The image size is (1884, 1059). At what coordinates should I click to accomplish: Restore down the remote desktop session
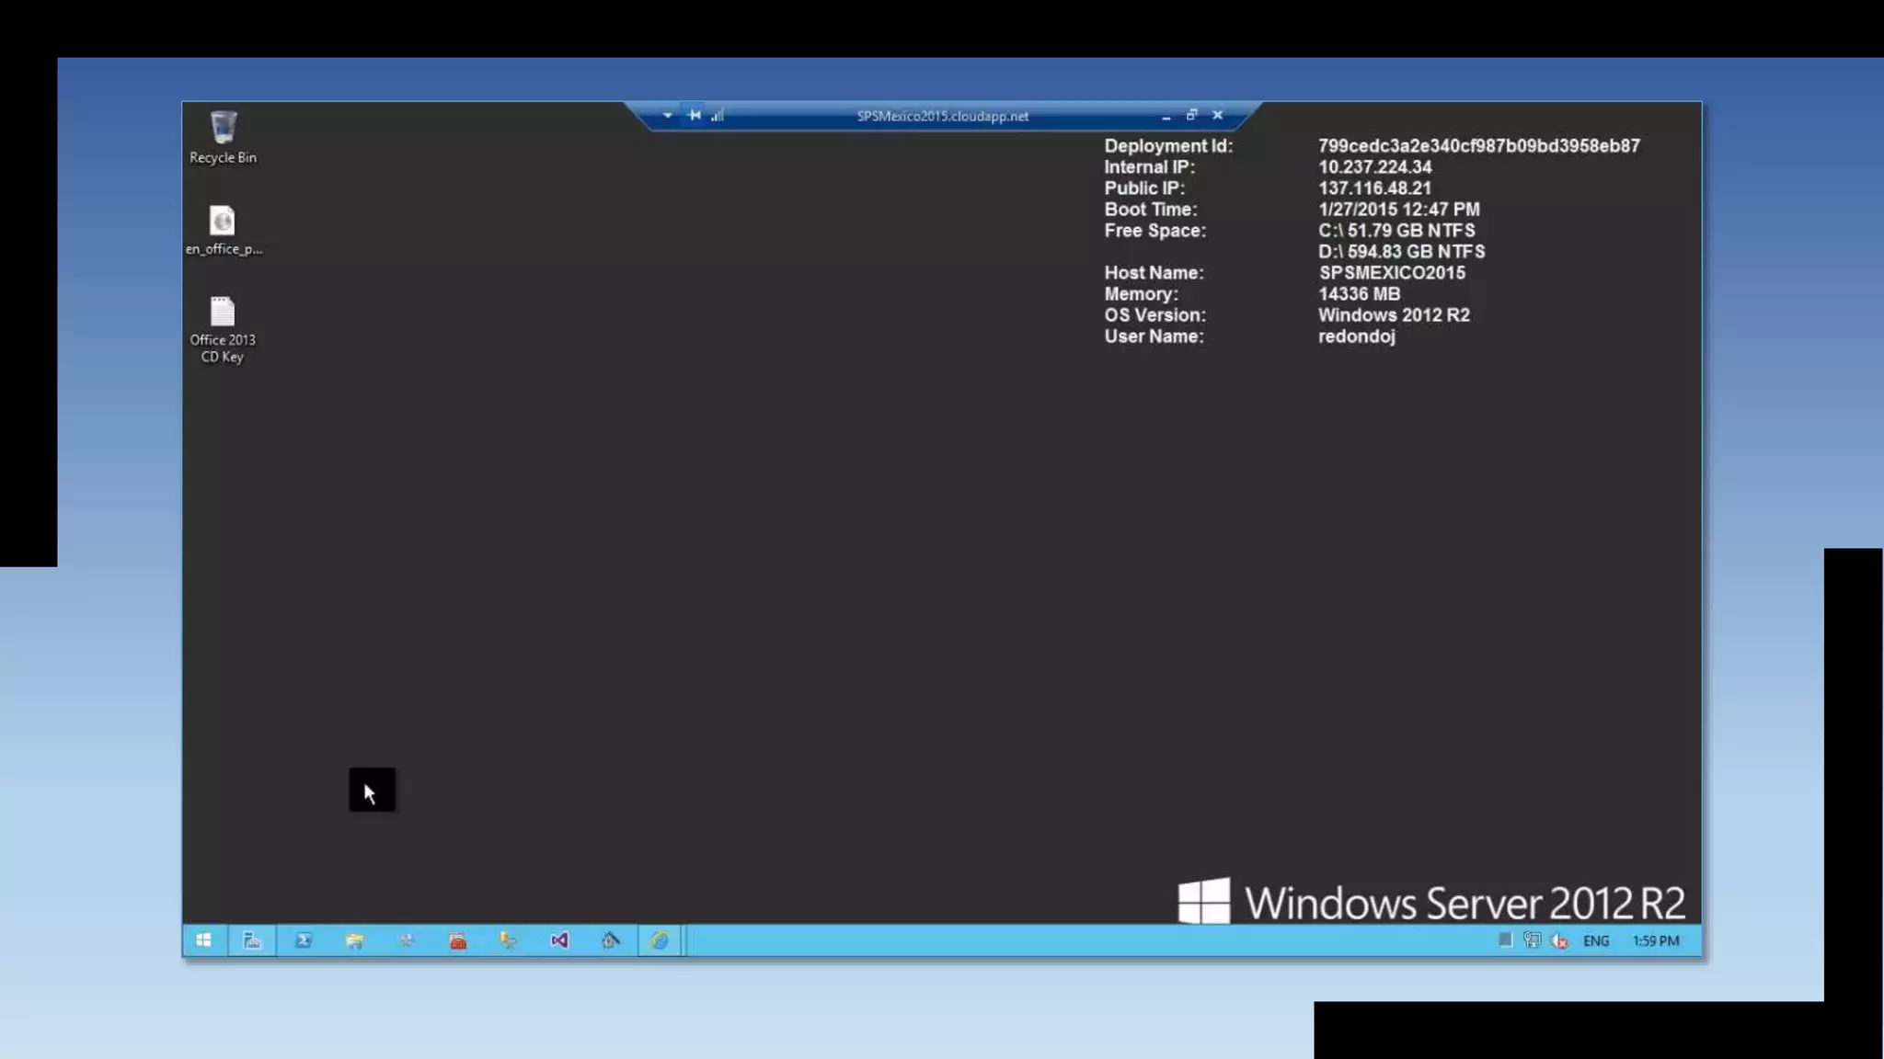(1192, 116)
